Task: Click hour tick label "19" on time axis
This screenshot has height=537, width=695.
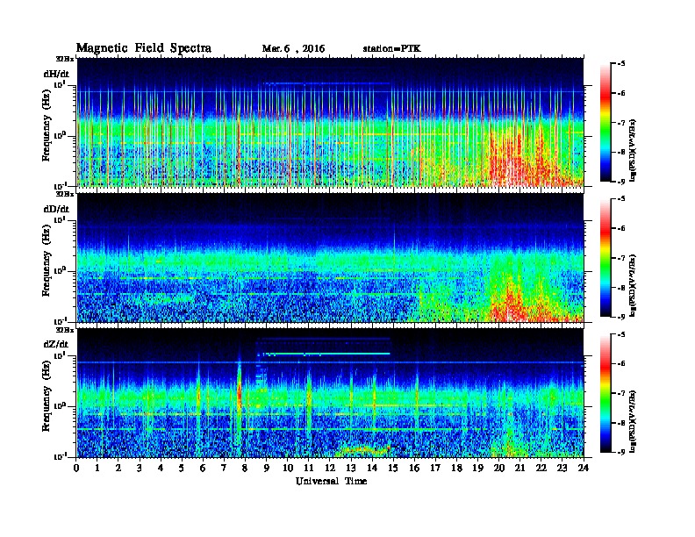Action: (x=477, y=469)
